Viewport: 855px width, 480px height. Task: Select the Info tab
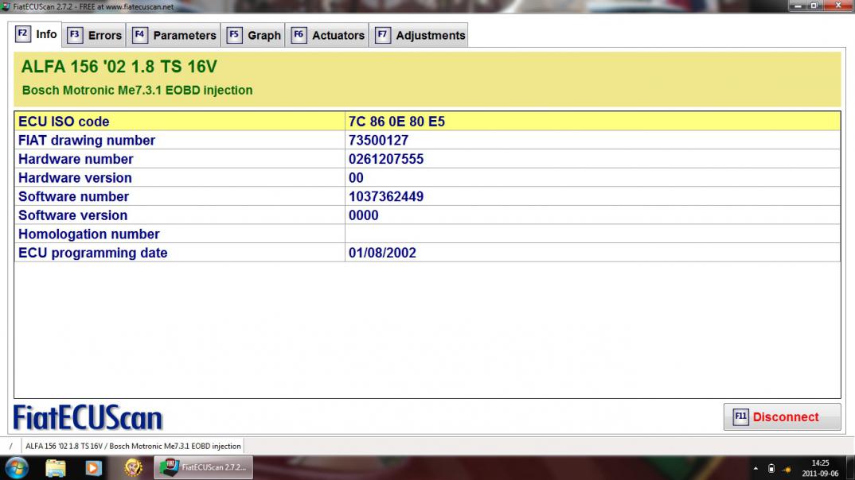click(x=36, y=34)
